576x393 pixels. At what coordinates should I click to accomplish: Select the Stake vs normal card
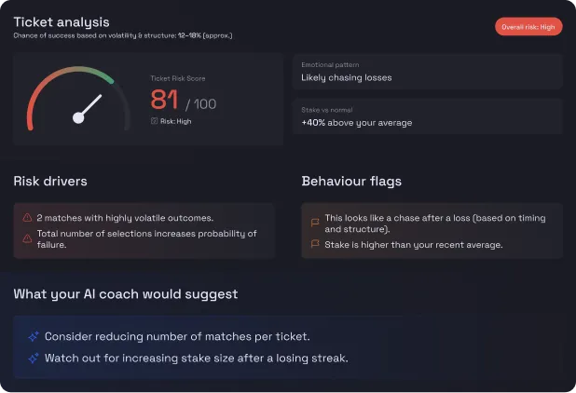point(427,116)
